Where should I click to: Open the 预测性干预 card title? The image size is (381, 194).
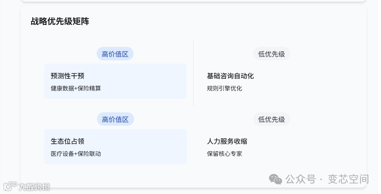tap(67, 76)
